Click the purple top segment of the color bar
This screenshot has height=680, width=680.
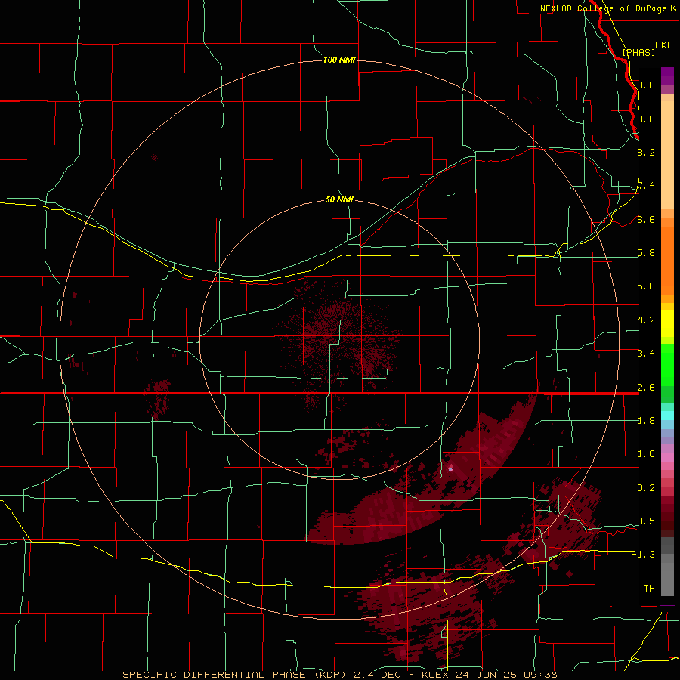coord(667,76)
